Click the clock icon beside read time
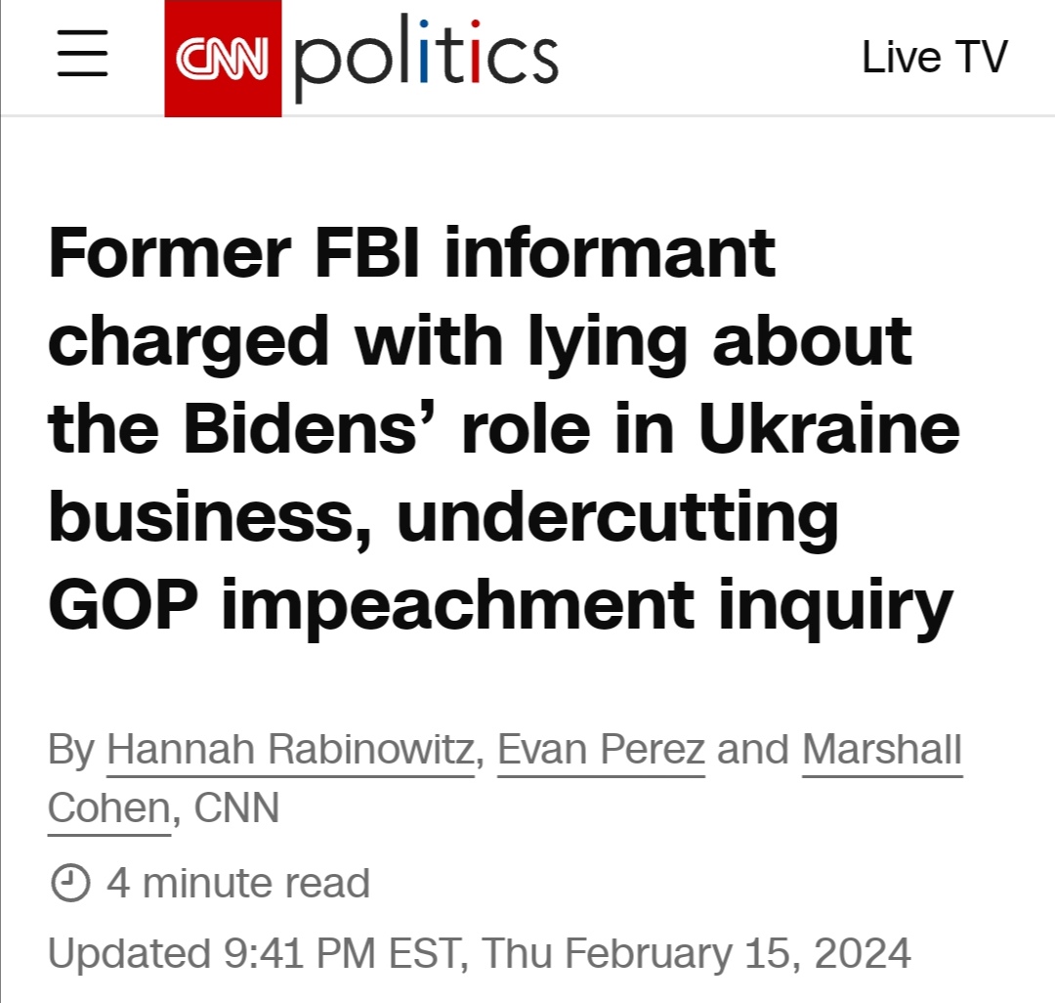This screenshot has height=1003, width=1055. click(70, 883)
